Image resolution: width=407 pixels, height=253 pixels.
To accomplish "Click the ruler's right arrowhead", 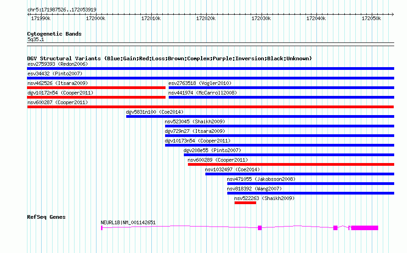I will pos(393,14).
